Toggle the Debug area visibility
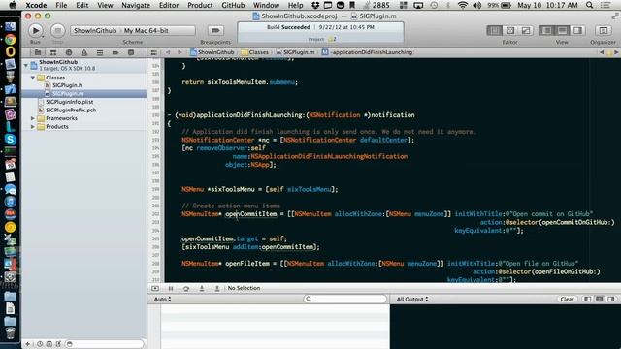 point(562,30)
